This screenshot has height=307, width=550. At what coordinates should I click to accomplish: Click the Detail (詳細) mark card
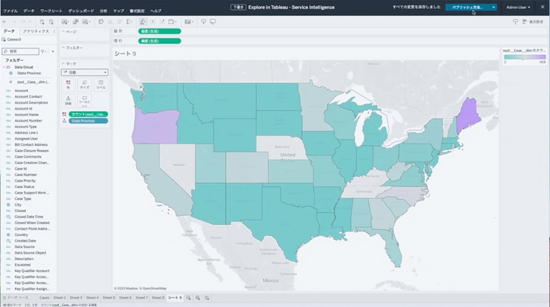[68, 101]
